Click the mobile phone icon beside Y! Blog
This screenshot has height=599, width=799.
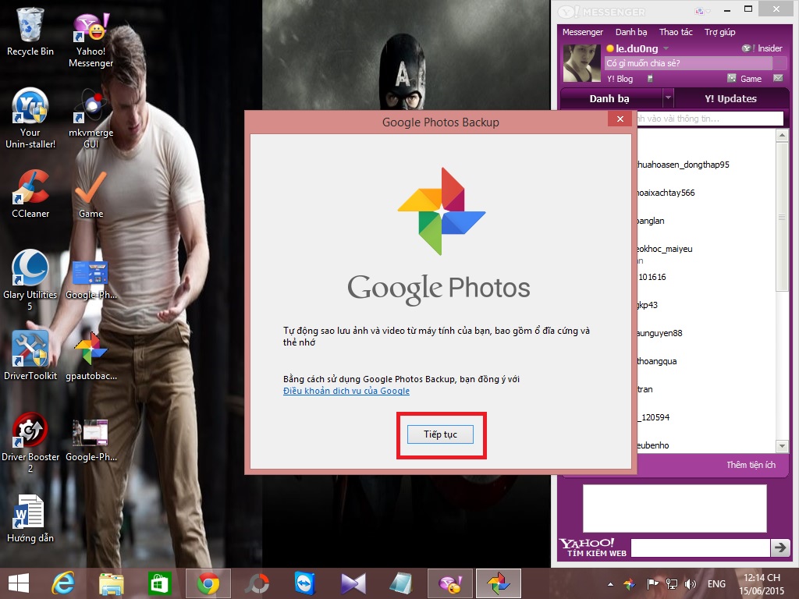tap(649, 79)
